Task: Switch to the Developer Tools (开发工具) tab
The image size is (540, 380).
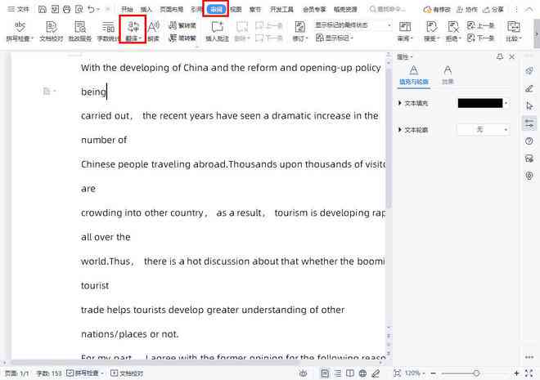Action: 281,9
